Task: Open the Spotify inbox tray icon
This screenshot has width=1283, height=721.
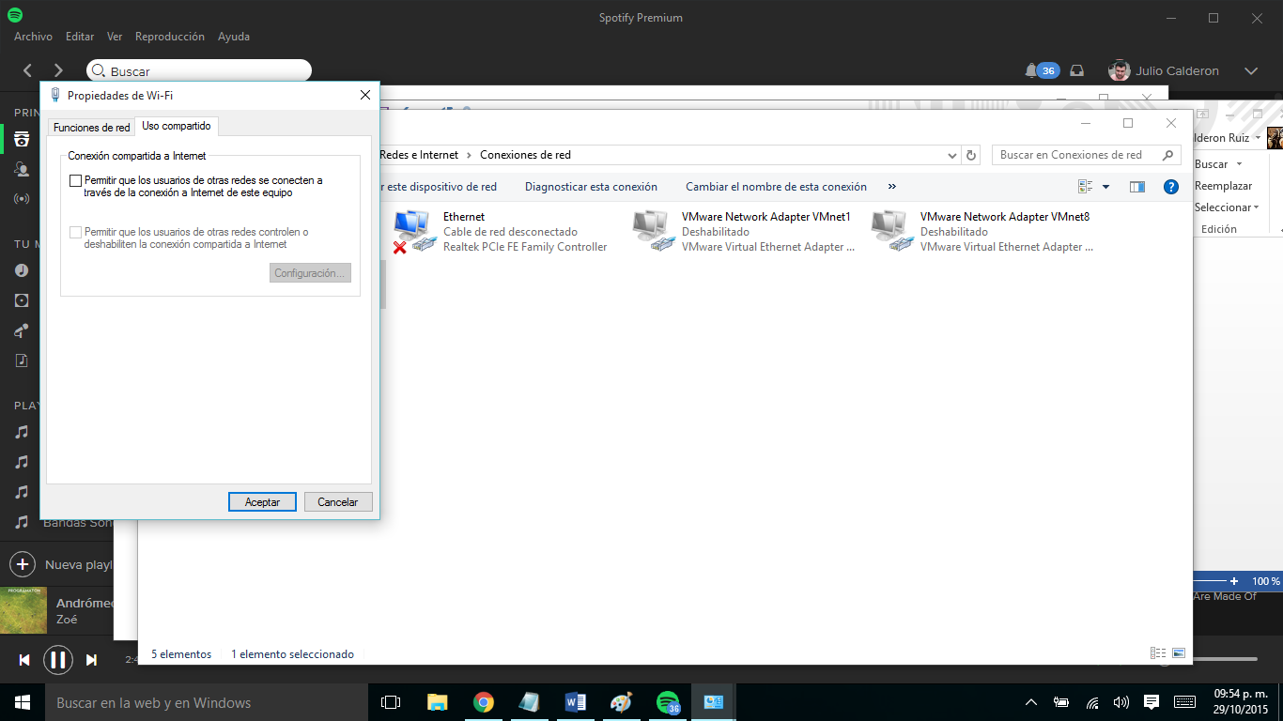Action: 1077,70
